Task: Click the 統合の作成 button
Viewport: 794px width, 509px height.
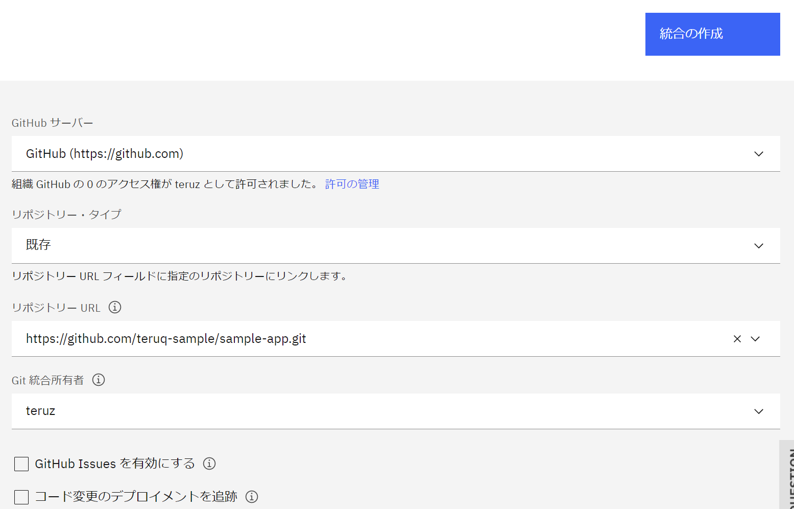Action: tap(712, 34)
